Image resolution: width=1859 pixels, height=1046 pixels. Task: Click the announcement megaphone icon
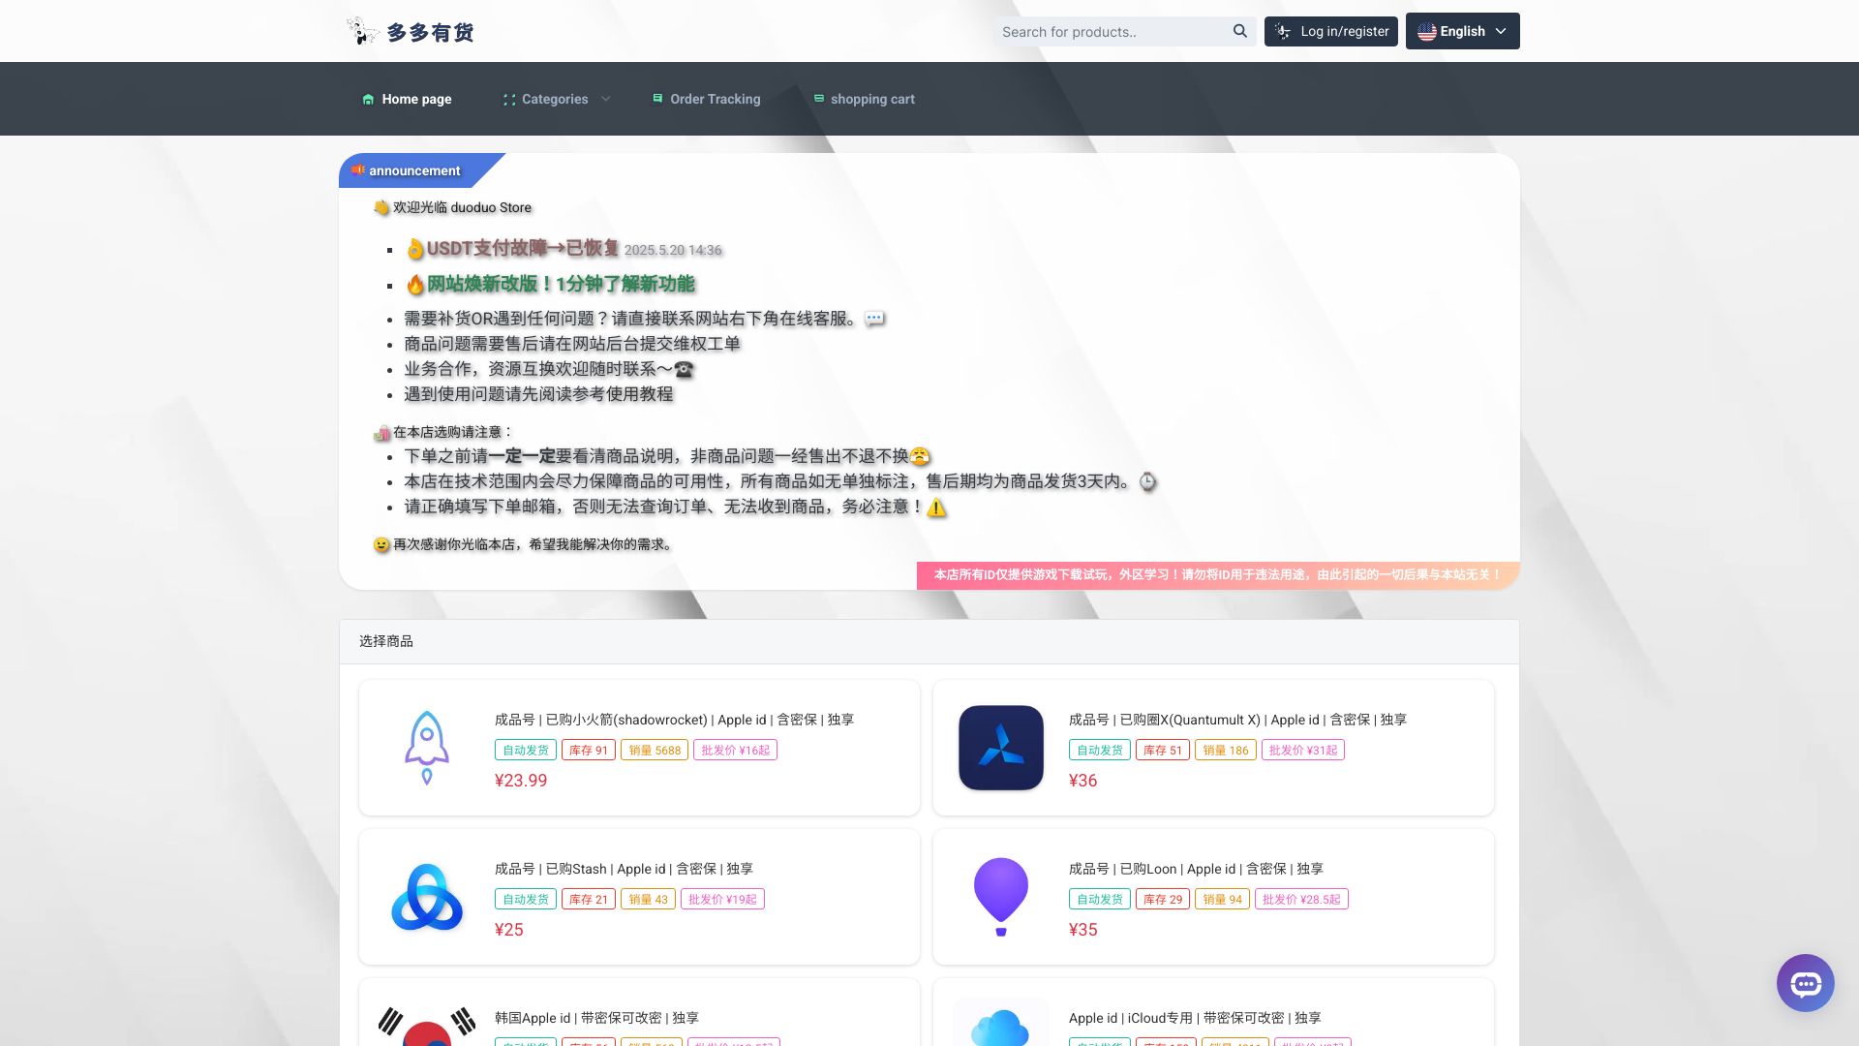(358, 169)
